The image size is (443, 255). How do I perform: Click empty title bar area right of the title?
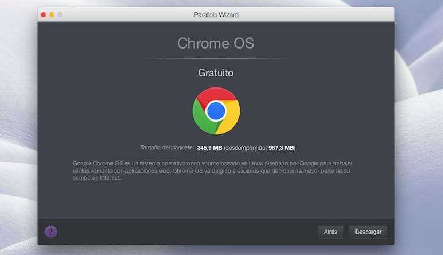pyautogui.click(x=320, y=14)
